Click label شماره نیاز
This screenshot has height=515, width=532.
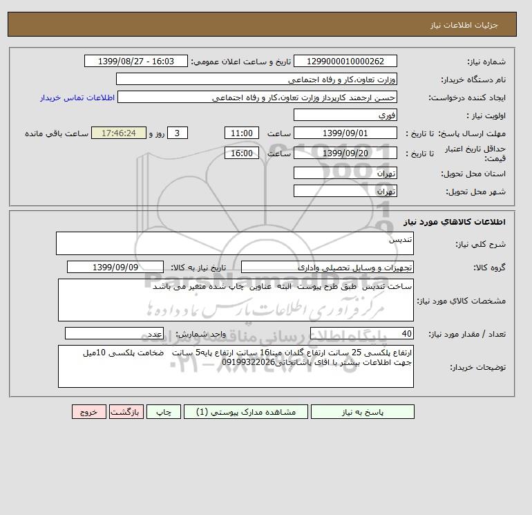[486, 62]
